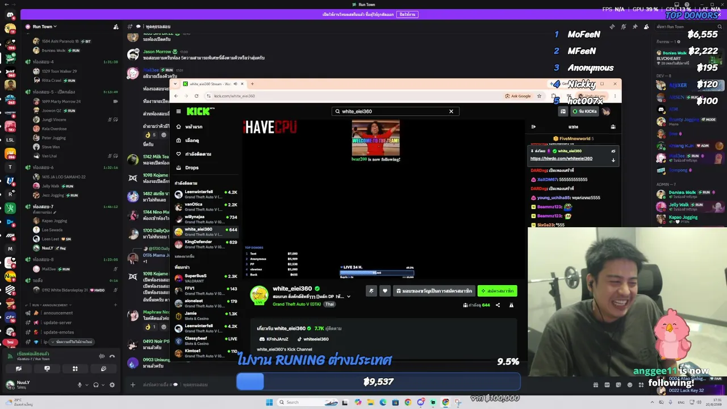The height and width of the screenshot is (409, 727).
Task: Open the Discord soundboard
Action: 103,369
